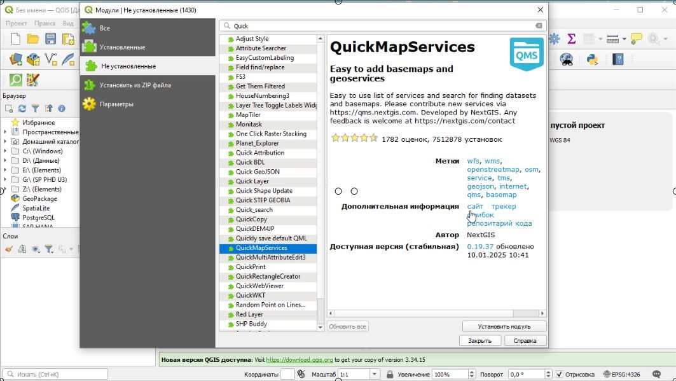Open the Scale (Масштаб) combo box dropdown

[x=374, y=375]
